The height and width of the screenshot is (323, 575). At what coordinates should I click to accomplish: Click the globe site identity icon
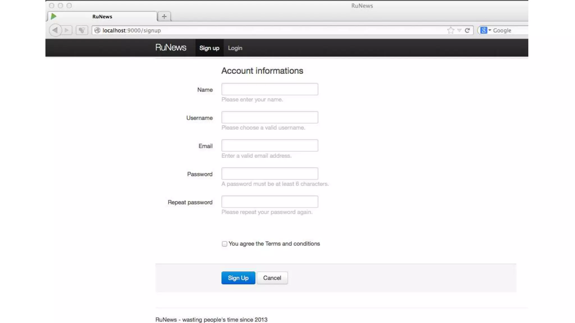pyautogui.click(x=97, y=30)
